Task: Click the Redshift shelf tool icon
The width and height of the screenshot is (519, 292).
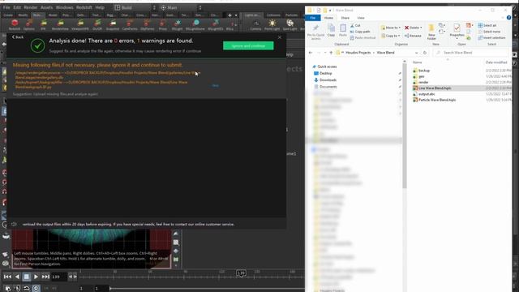Action: (15, 25)
